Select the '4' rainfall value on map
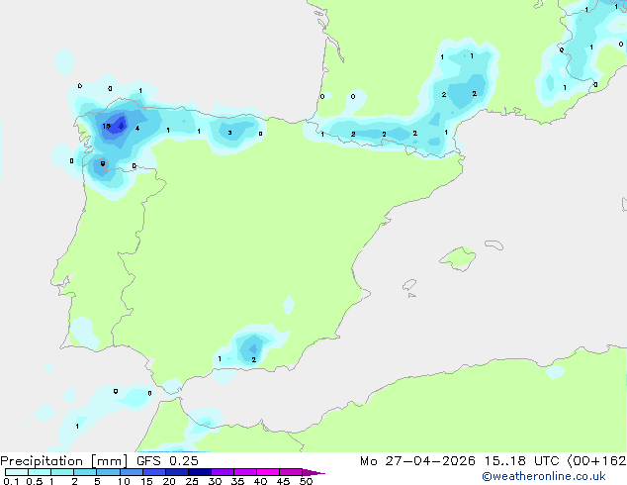Viewport: 627px width, 485px height. click(137, 129)
